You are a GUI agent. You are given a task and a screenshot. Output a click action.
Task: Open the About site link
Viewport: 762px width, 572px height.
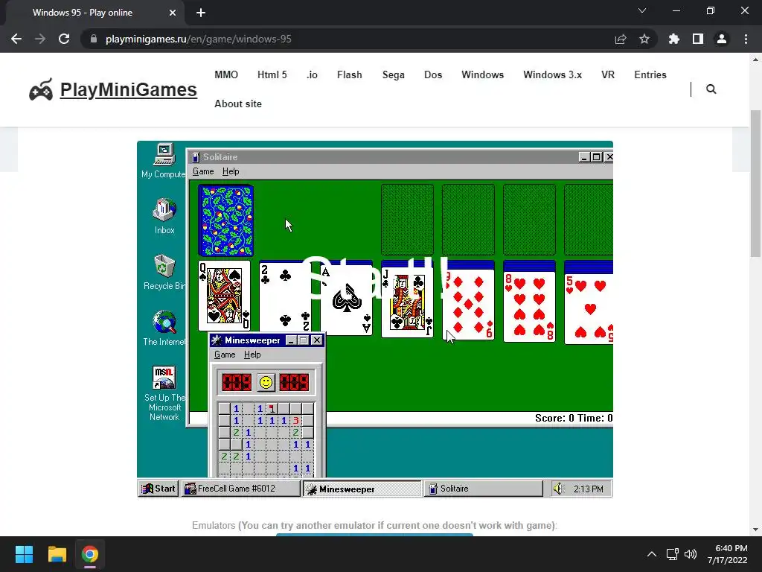[238, 104]
